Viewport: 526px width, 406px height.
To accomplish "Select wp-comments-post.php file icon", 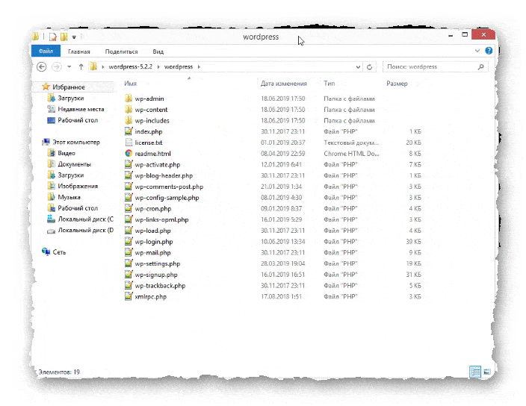I will point(129,187).
